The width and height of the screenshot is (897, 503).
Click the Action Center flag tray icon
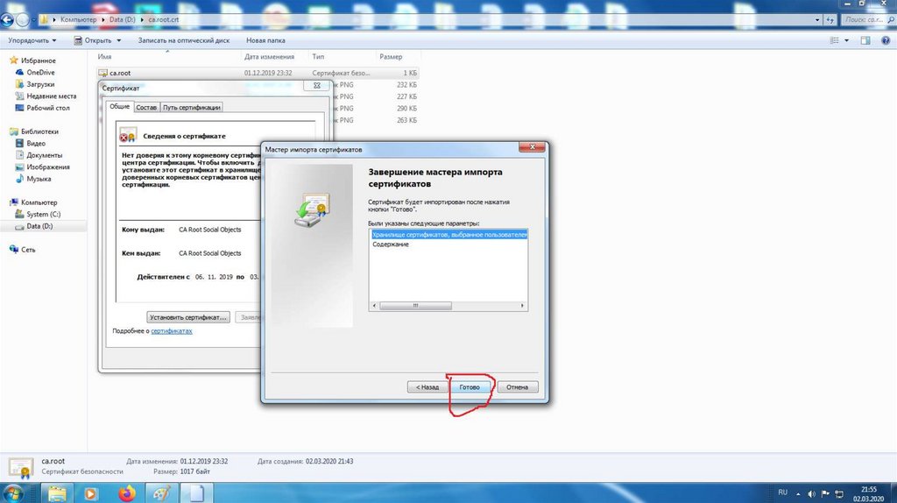(825, 493)
